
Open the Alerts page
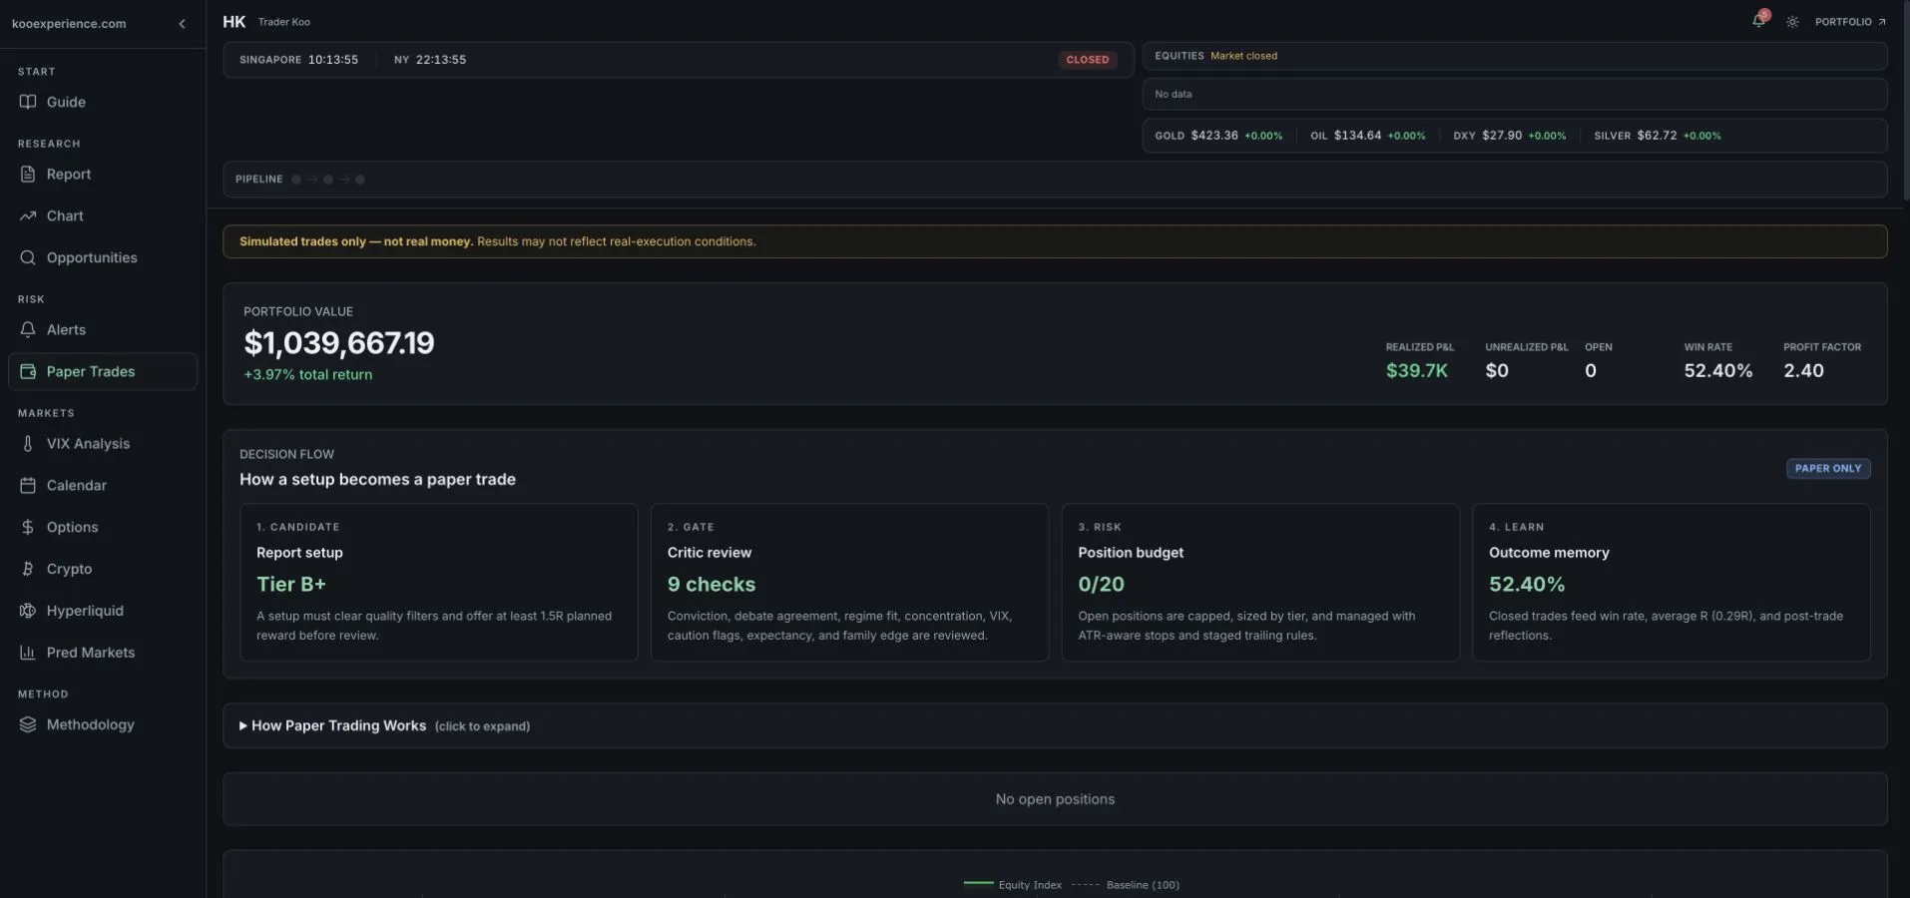[102, 329]
